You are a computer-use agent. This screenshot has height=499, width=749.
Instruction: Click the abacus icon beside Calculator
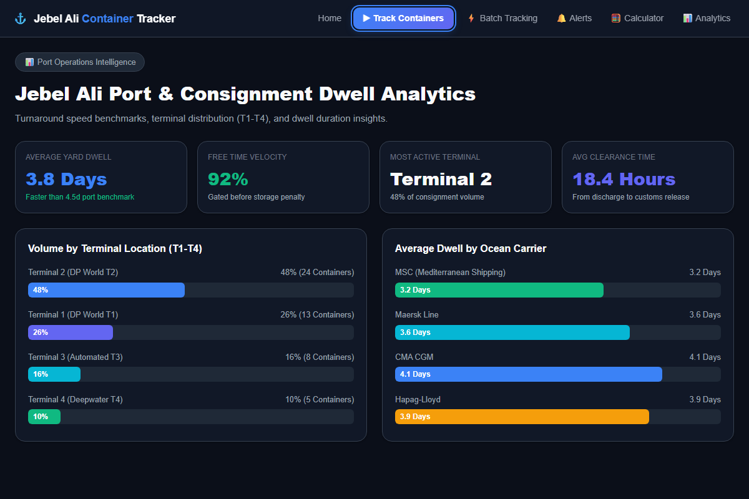click(616, 19)
